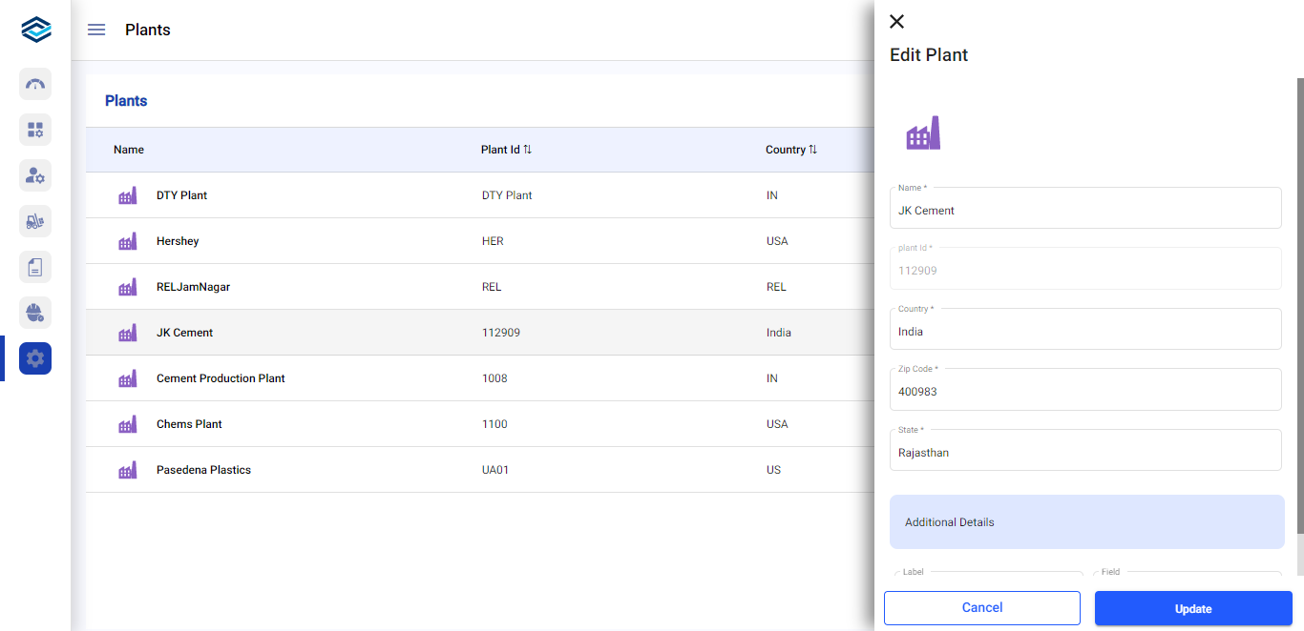Click the hard hat worker sidebar icon
Screen dimensions: 1304x631
[x=35, y=313]
